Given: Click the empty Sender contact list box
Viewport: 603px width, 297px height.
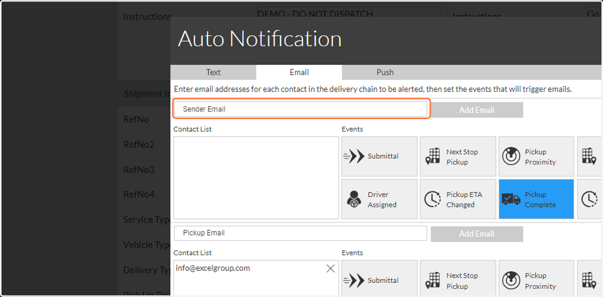Looking at the screenshot, I should pos(256,178).
